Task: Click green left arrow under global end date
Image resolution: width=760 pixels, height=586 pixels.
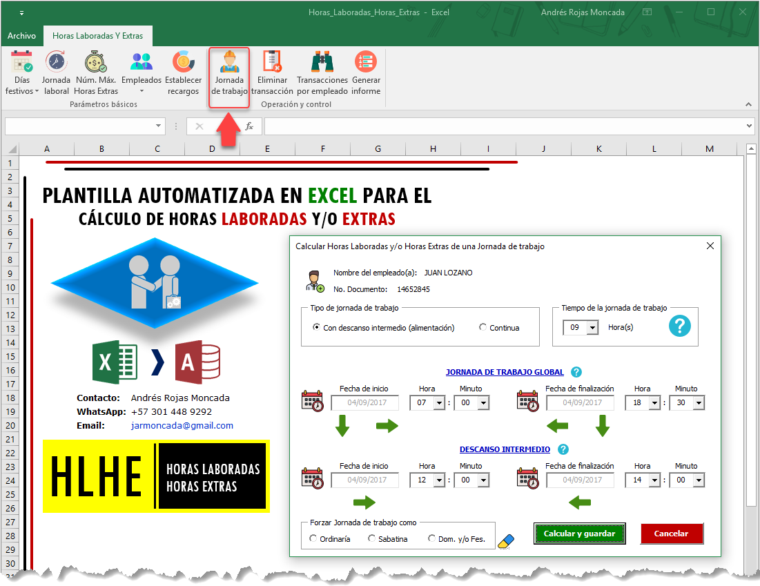Action: click(557, 426)
